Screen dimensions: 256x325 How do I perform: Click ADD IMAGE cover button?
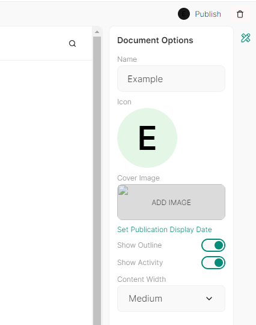pyautogui.click(x=171, y=202)
